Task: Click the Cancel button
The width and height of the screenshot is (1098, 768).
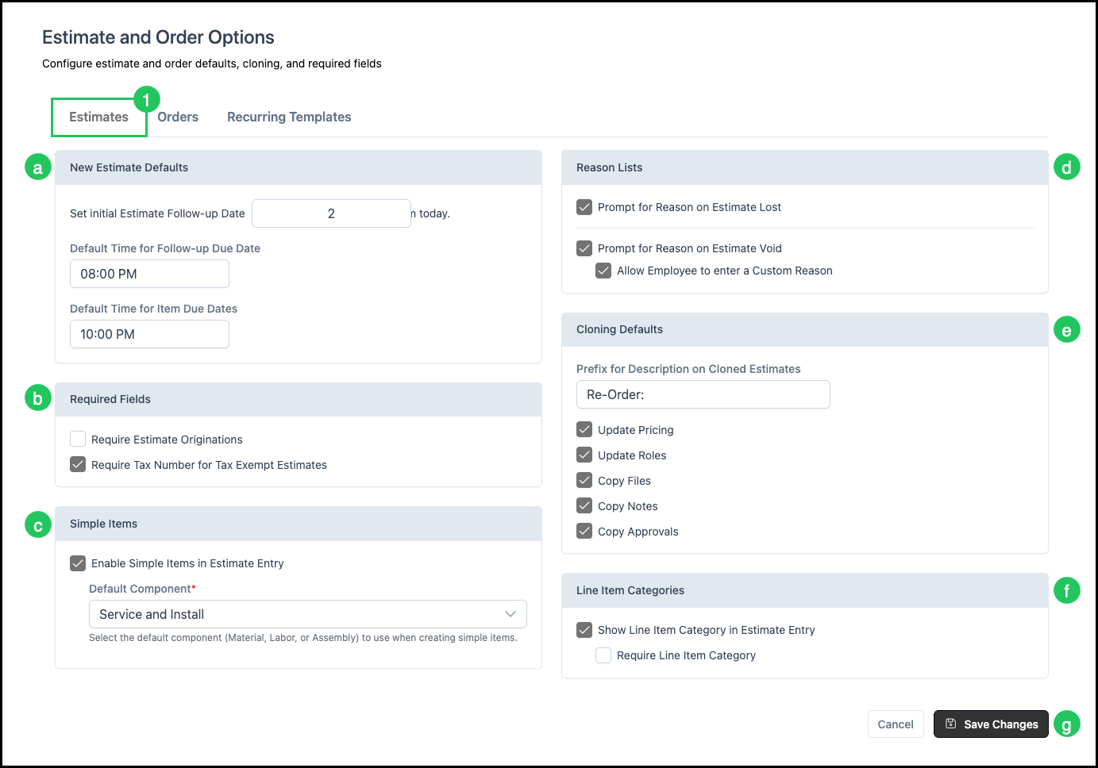Action: coord(896,724)
